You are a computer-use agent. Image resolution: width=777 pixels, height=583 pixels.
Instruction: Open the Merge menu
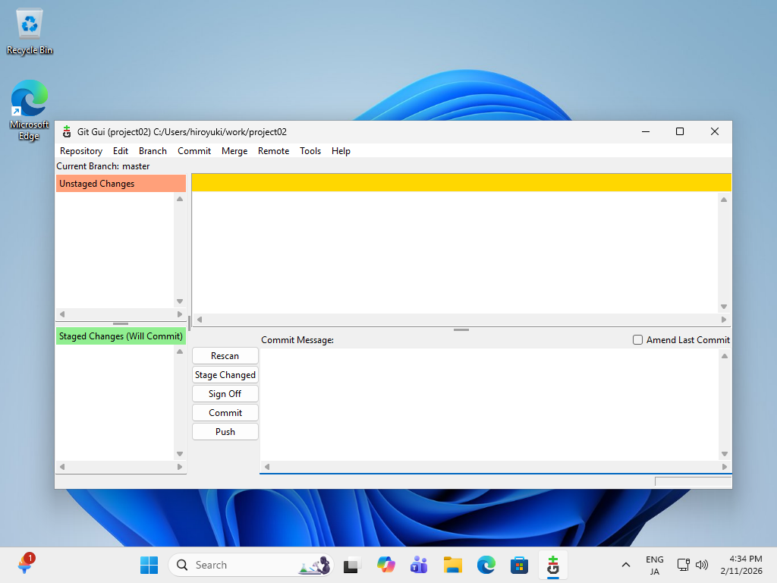tap(234, 151)
